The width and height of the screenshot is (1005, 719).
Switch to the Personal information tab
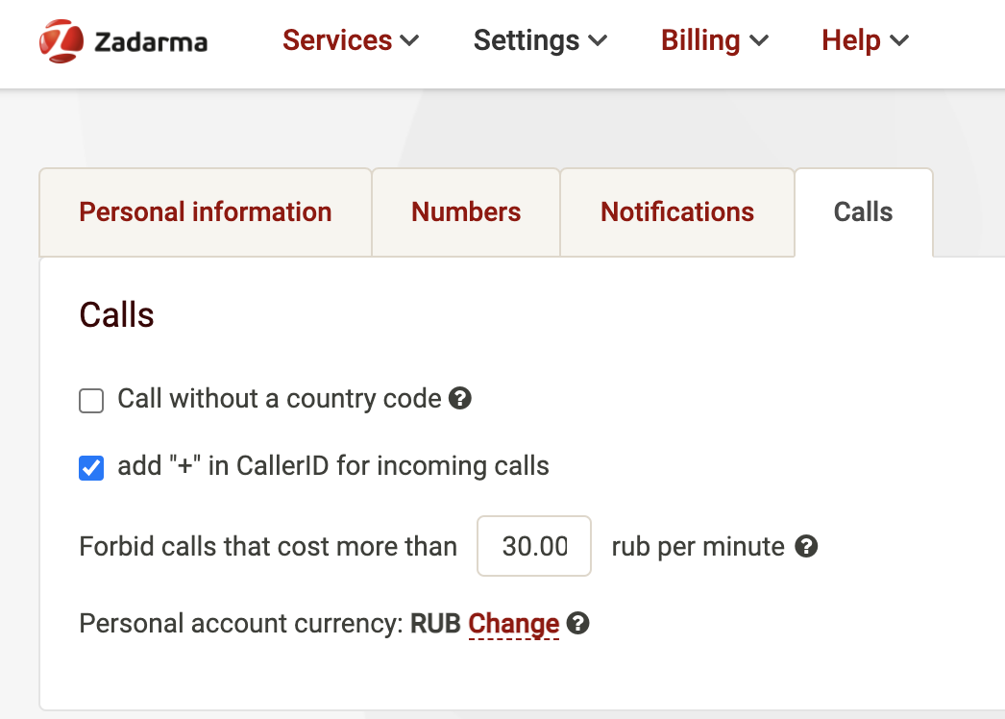206,212
